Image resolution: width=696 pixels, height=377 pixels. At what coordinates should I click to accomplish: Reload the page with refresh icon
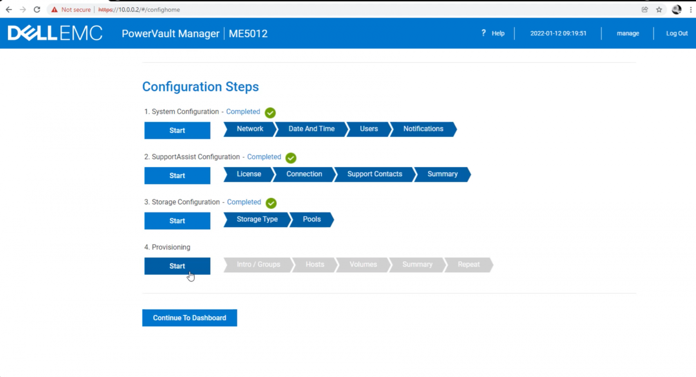pyautogui.click(x=37, y=10)
